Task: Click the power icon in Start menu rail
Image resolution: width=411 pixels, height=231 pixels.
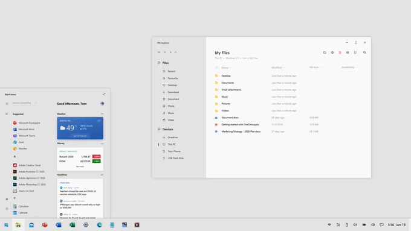Action: (7, 209)
